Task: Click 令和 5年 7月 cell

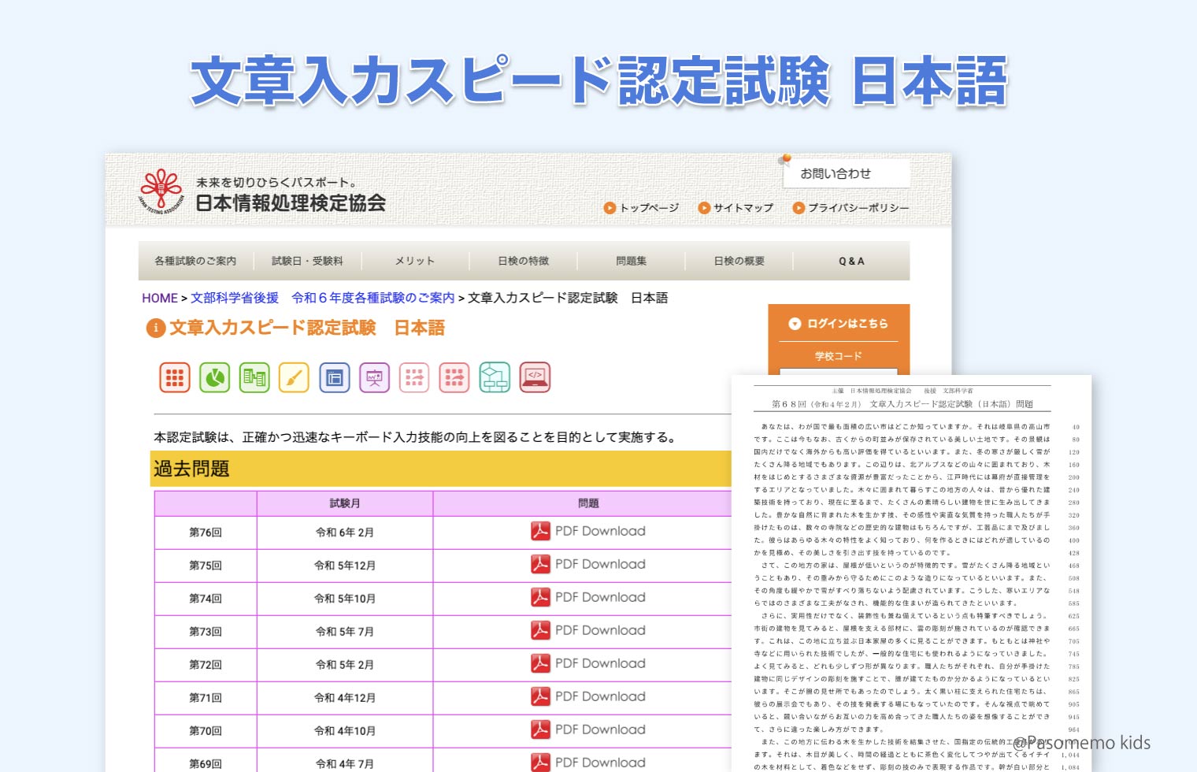Action: point(345,632)
